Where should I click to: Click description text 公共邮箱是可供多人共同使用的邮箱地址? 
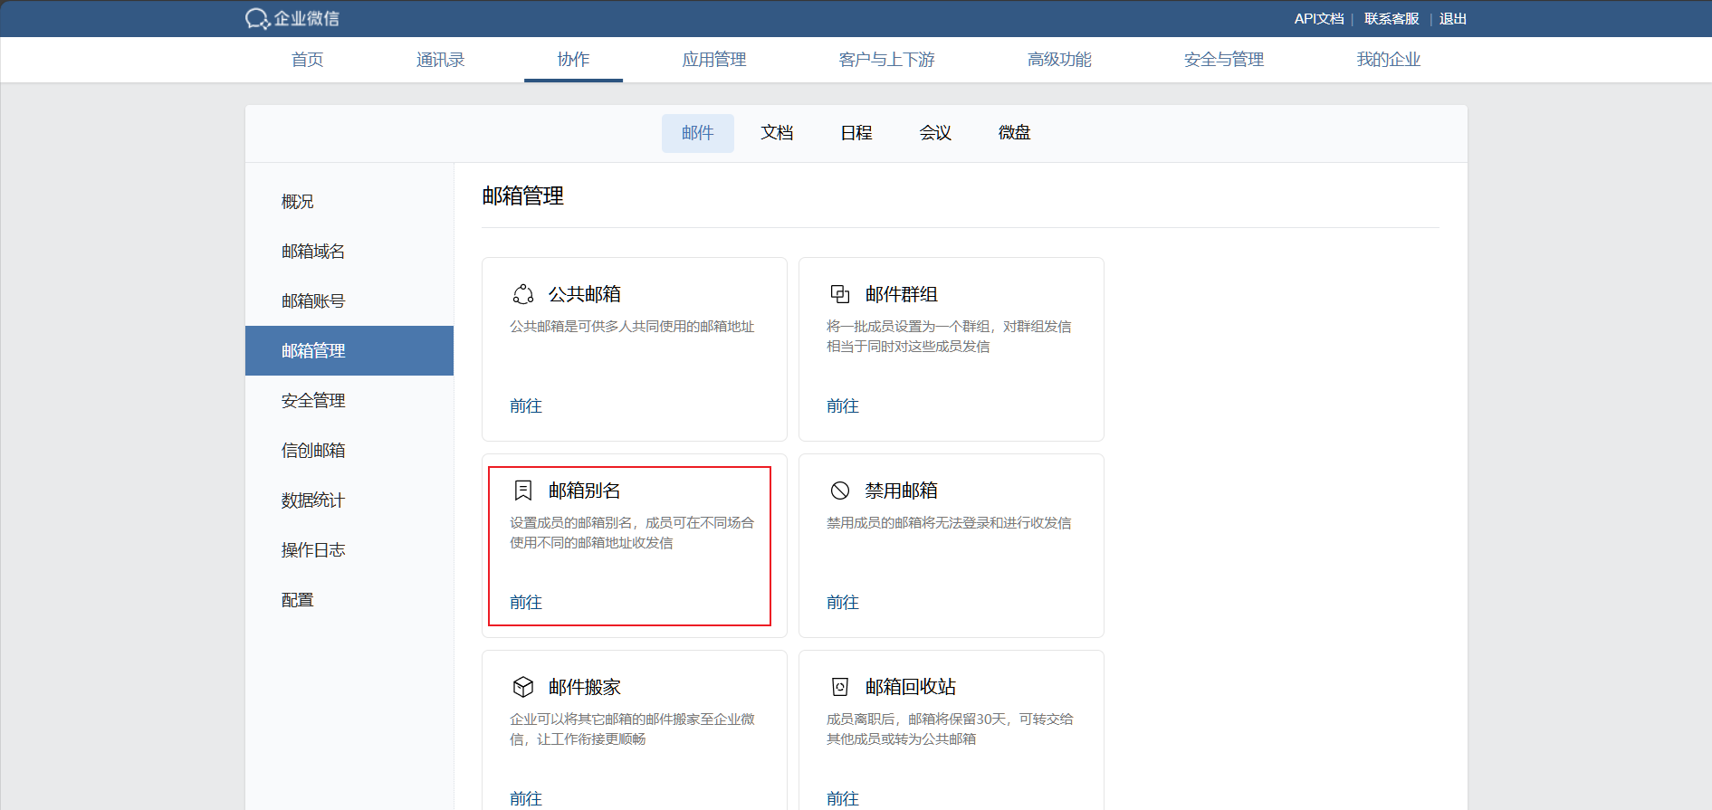[x=632, y=327]
